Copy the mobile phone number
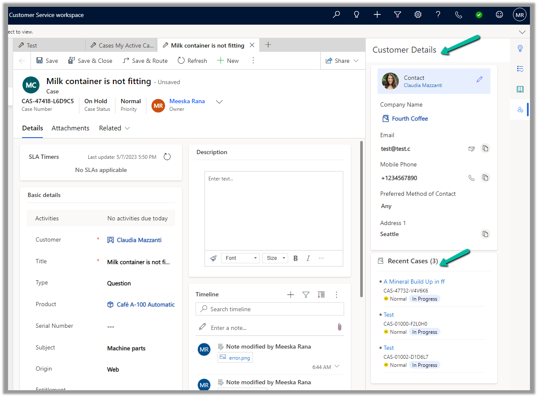538x397 pixels. [x=485, y=178]
